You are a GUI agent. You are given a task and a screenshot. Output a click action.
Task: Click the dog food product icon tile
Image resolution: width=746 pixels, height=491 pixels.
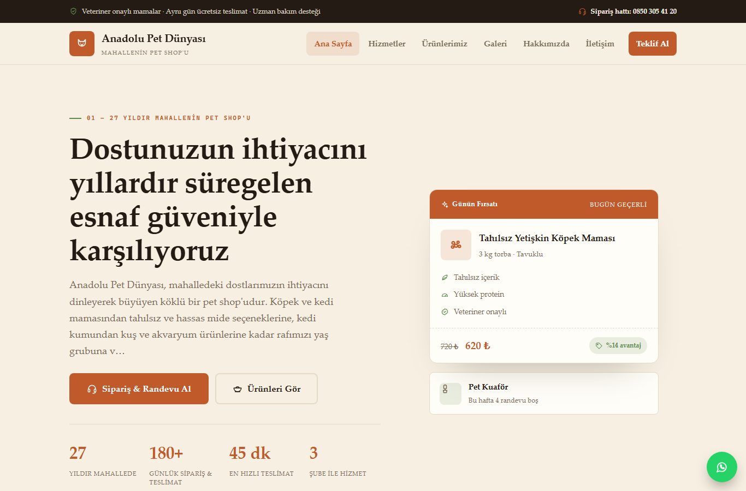456,245
